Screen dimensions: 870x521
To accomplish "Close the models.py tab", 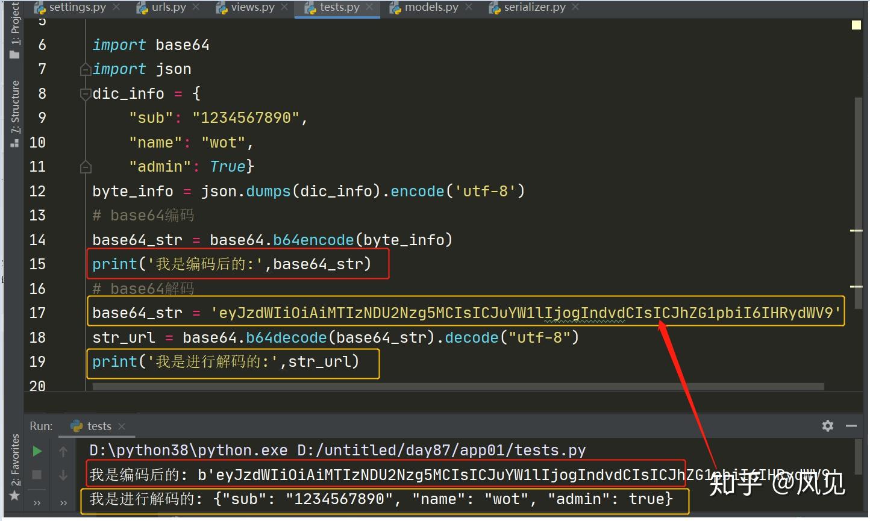I will 468,7.
